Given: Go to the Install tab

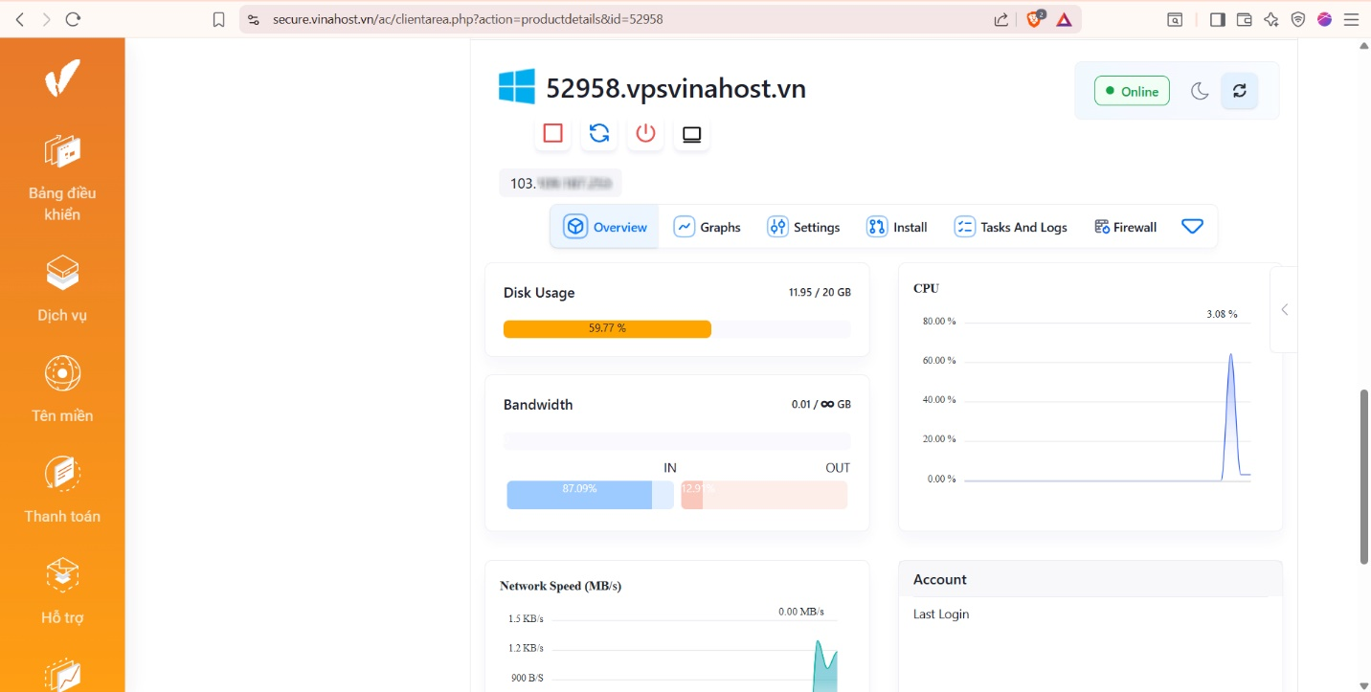Looking at the screenshot, I should click(x=897, y=227).
